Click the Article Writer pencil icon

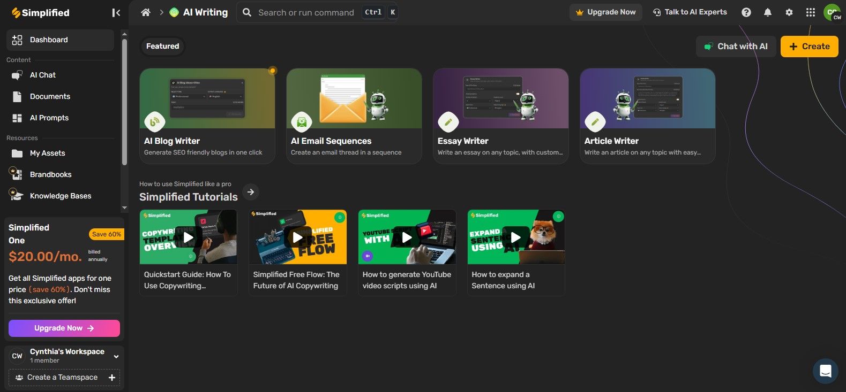click(x=595, y=122)
